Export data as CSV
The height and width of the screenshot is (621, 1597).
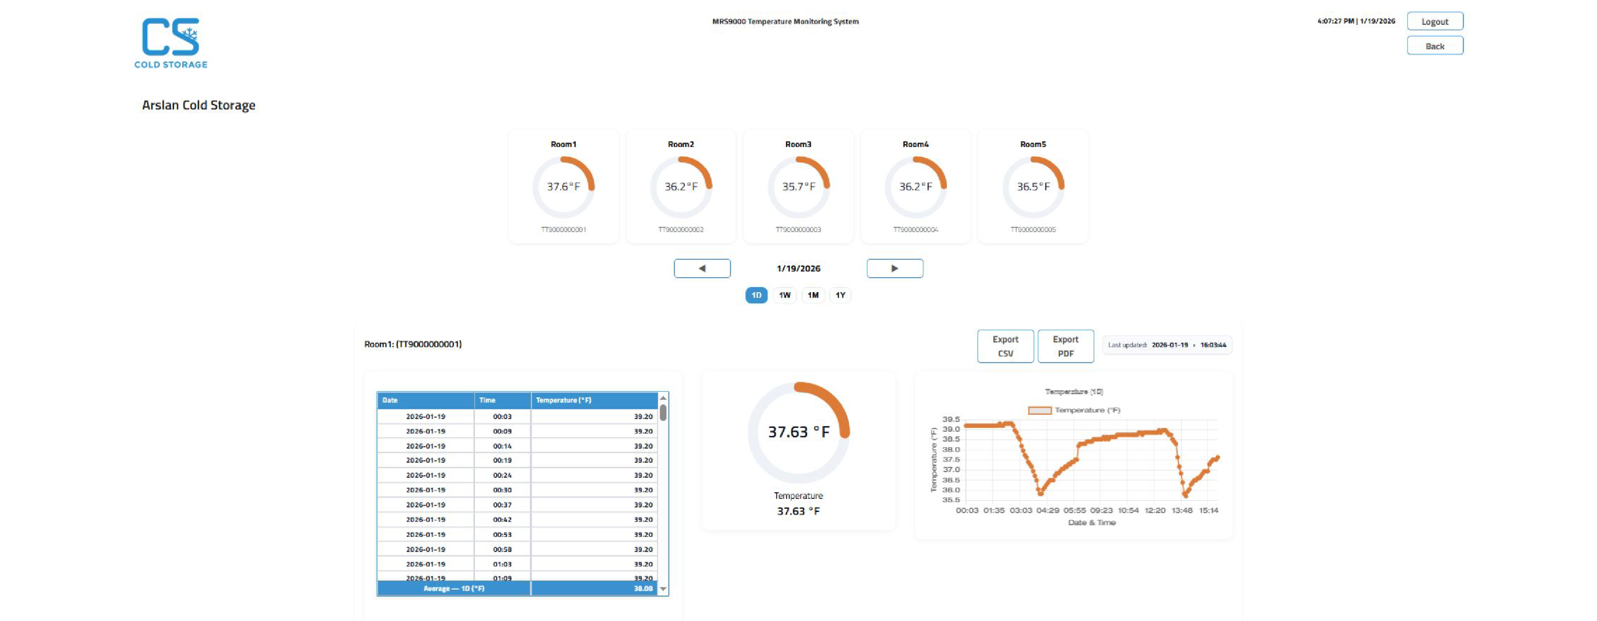click(1005, 346)
